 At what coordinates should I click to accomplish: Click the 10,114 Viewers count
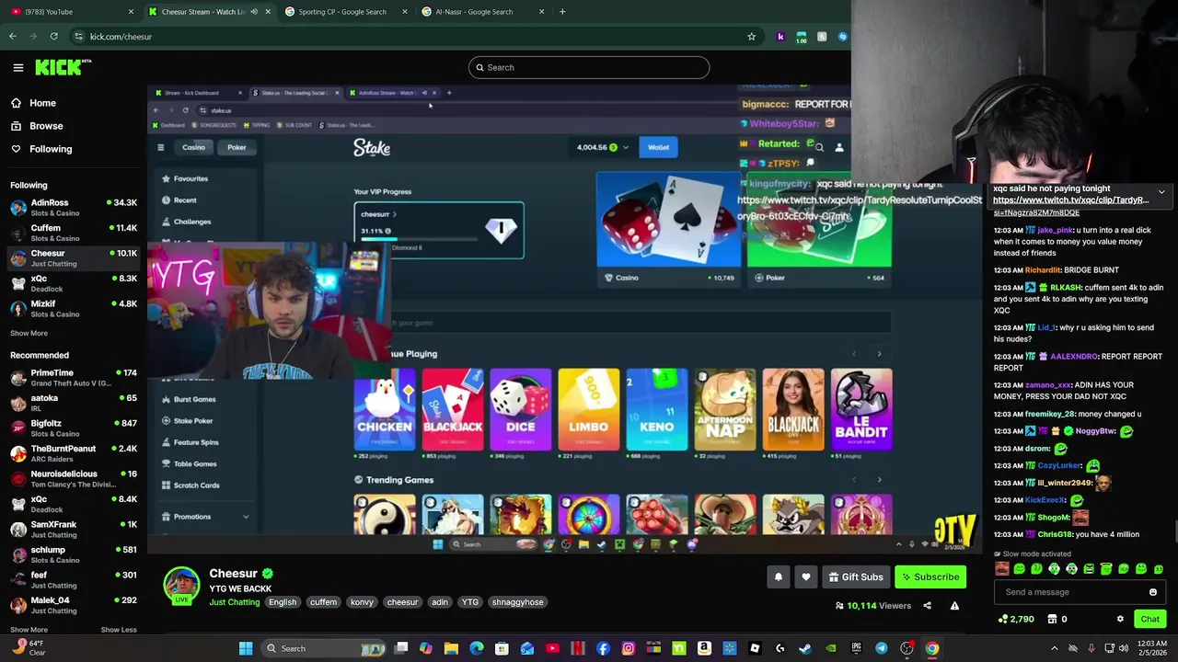872,606
